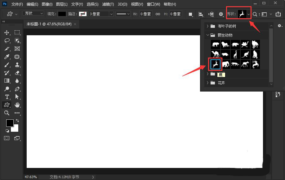The height and width of the screenshot is (180, 285).
Task: Pick the Eraser tool
Action: [x=17, y=73]
